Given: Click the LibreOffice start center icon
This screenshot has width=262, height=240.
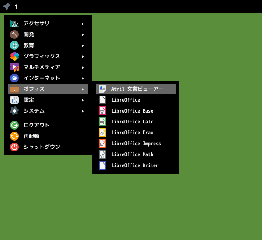Looking at the screenshot, I should pos(102,100).
